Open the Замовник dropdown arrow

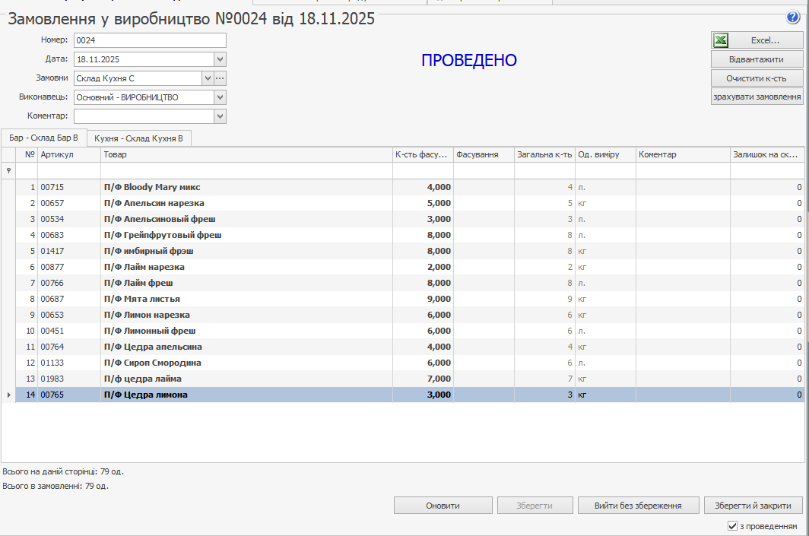coord(207,78)
